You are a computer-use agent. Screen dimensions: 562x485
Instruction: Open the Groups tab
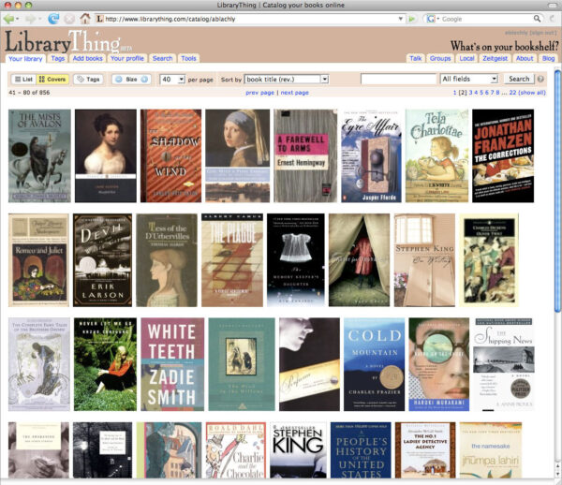pyautogui.click(x=440, y=58)
